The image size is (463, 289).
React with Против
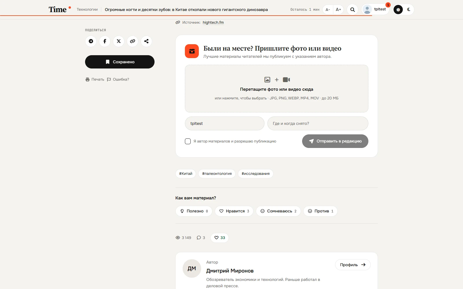click(x=320, y=211)
